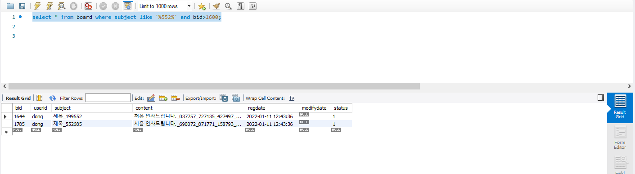Screen dimensions: 635x174
Task: Select content cell with _690072_871771_158793
Action: pos(189,124)
